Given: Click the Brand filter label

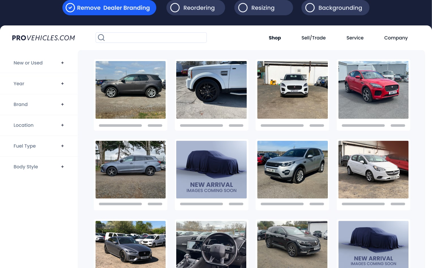Looking at the screenshot, I should click(21, 104).
